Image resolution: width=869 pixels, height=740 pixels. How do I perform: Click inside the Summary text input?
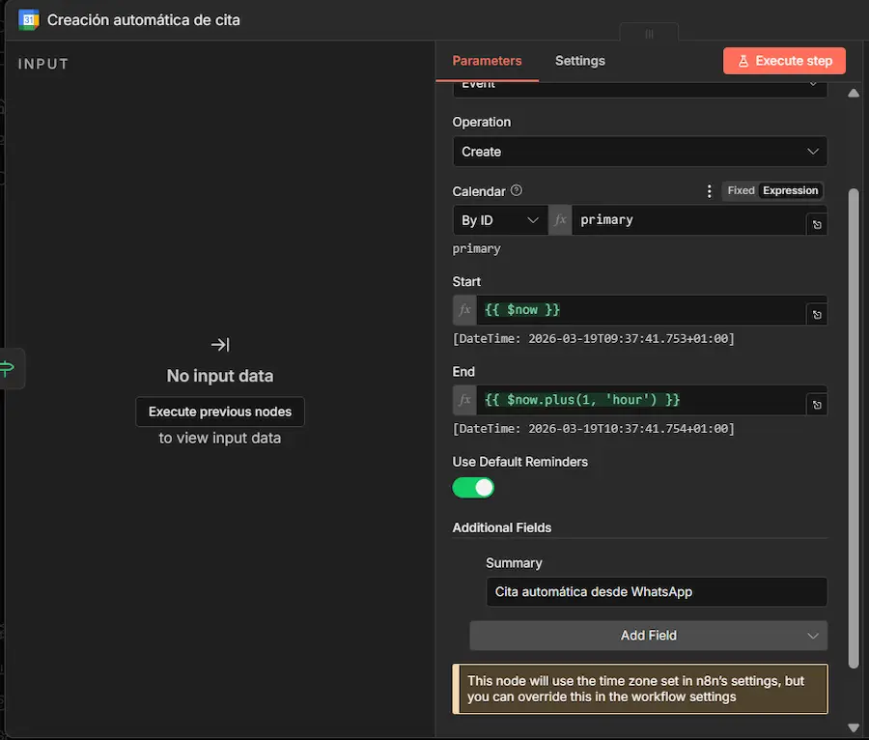(x=657, y=592)
